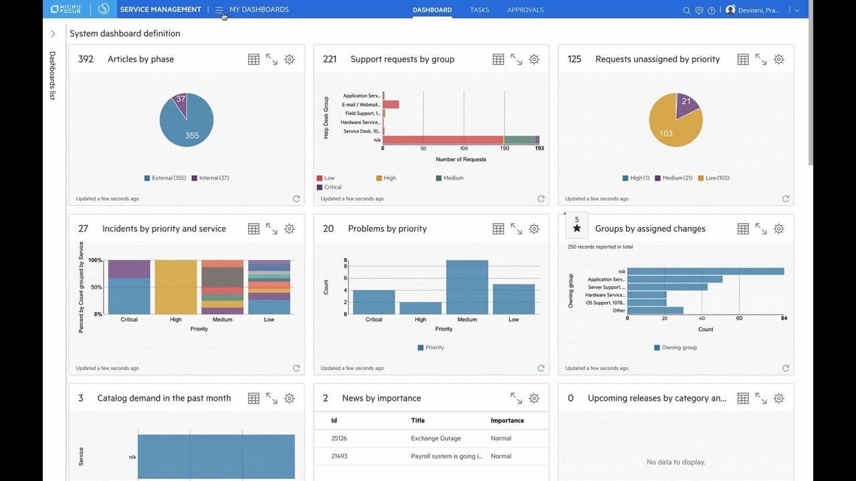The width and height of the screenshot is (856, 481).
Task: Open the chat messages icon in header
Action: (699, 10)
